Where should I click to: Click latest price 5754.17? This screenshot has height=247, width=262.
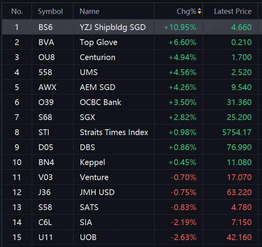[237, 132]
